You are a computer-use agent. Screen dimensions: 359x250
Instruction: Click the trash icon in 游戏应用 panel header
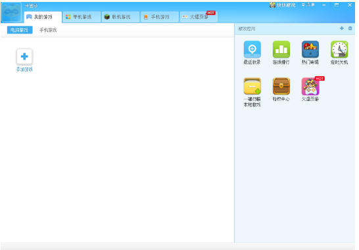pos(350,28)
